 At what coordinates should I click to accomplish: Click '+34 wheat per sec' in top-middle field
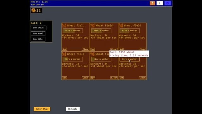(x=103, y=38)
